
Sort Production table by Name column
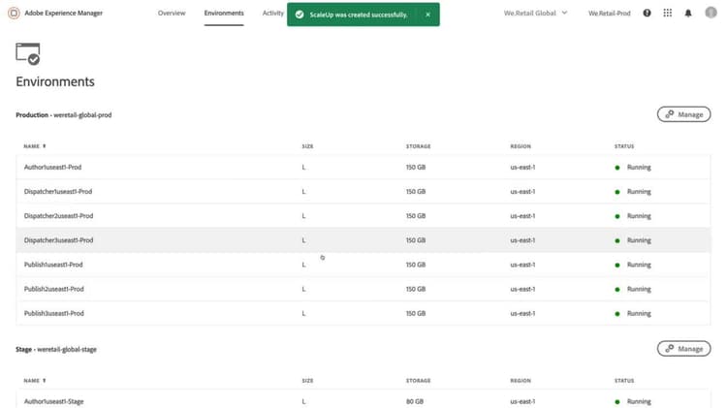(35, 146)
